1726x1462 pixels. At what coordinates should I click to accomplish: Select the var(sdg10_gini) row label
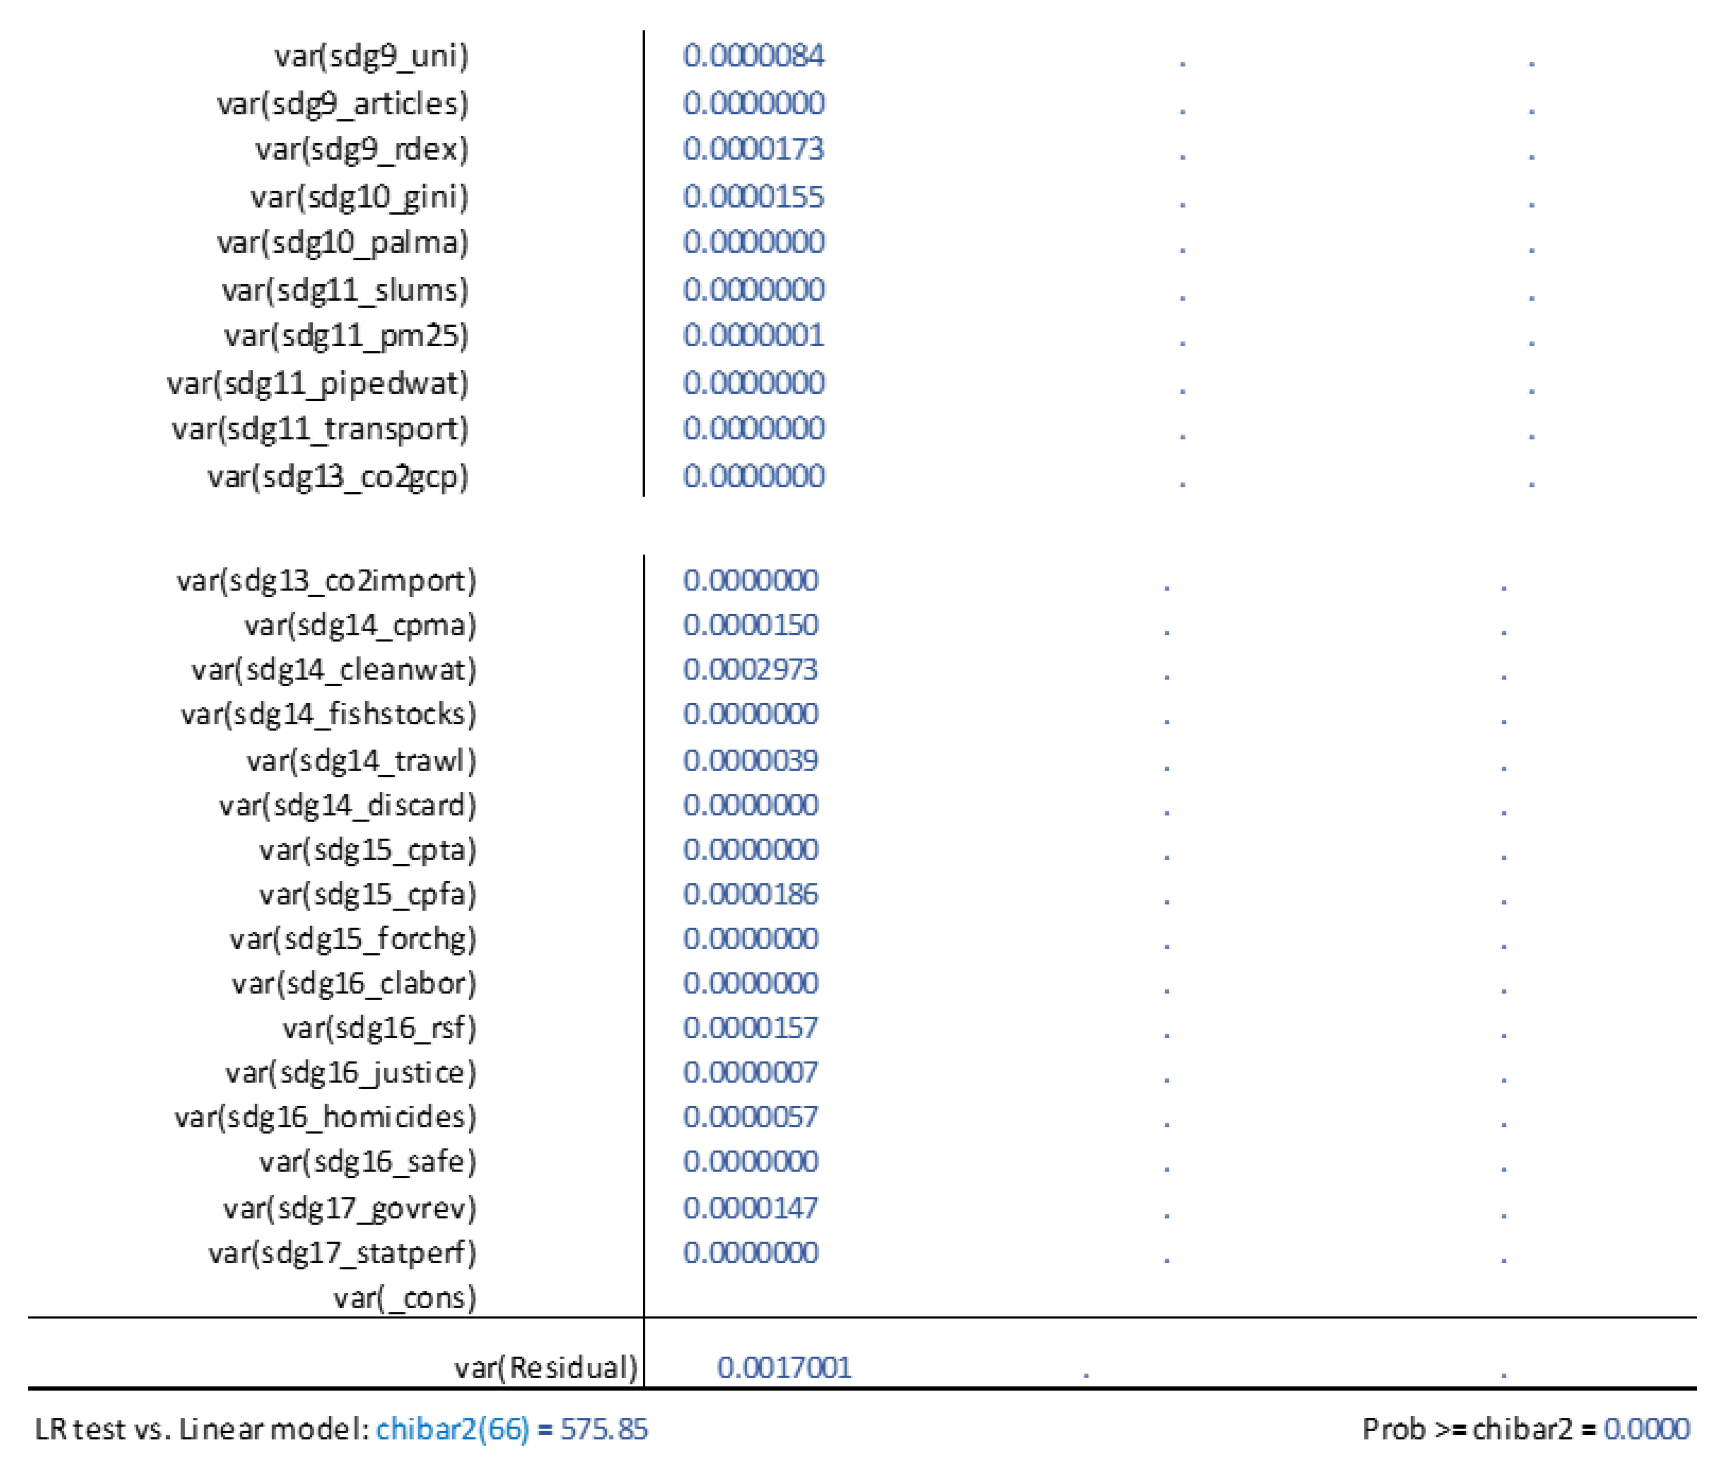[x=359, y=197]
